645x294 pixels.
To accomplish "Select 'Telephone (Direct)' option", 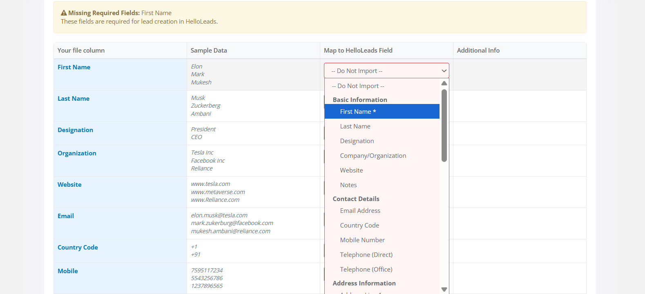I will click(x=366, y=255).
